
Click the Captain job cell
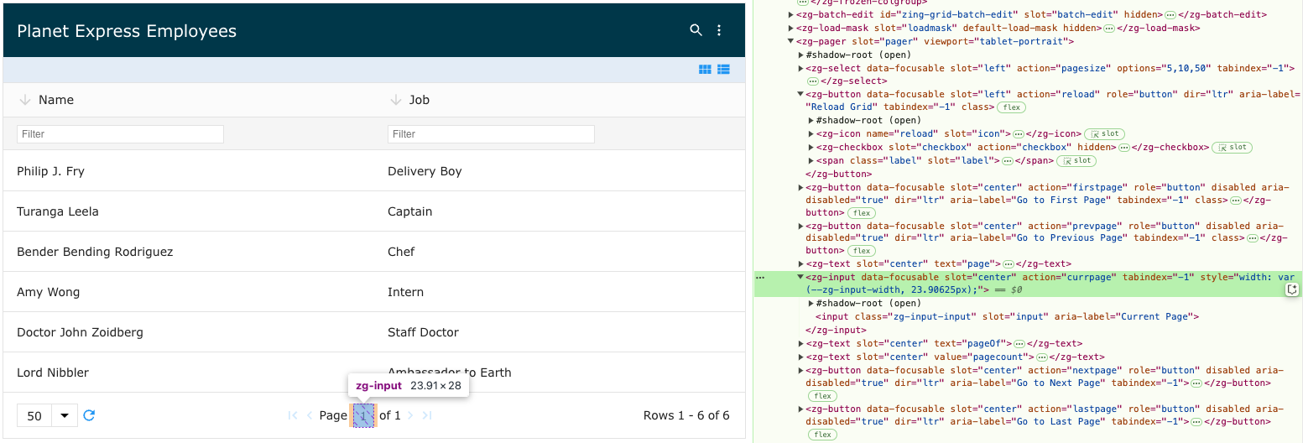pos(560,211)
